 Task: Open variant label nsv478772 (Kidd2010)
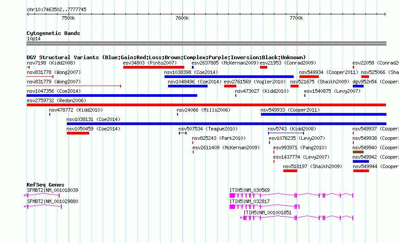tap(76, 110)
